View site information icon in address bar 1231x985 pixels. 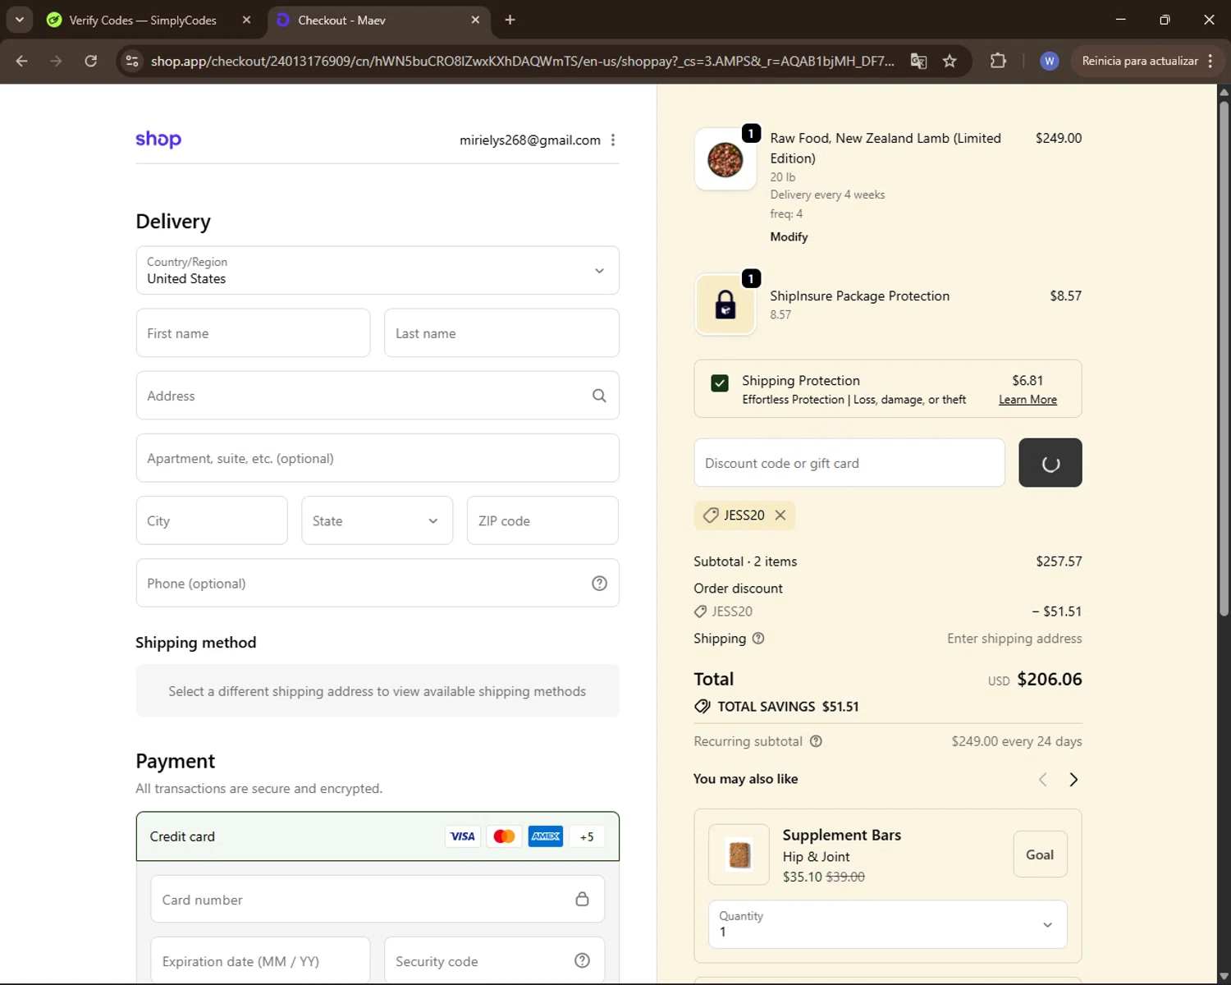coord(132,61)
